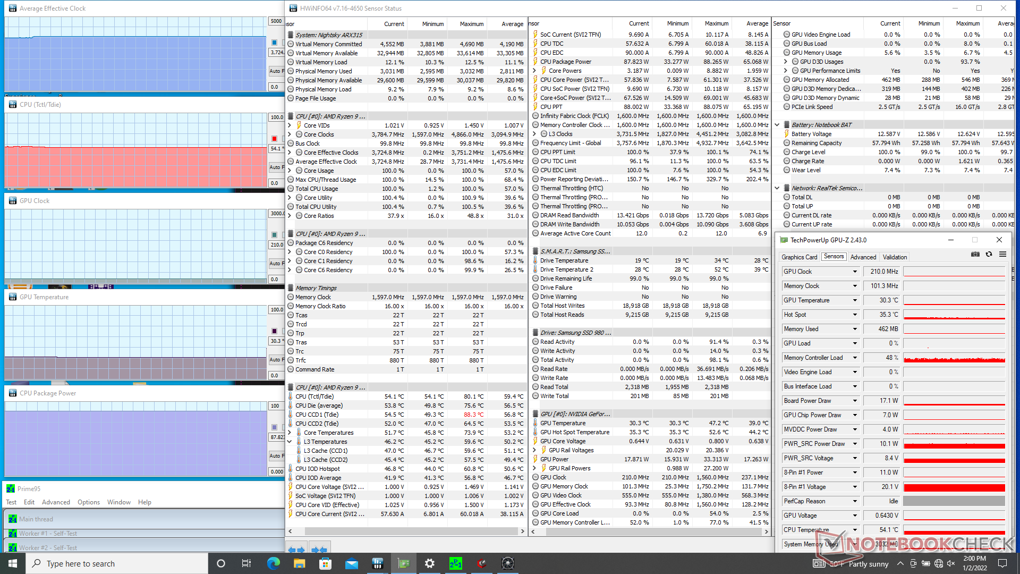Open Prime95 from the taskbar
Screen dimensions: 1020x574
click(455, 563)
